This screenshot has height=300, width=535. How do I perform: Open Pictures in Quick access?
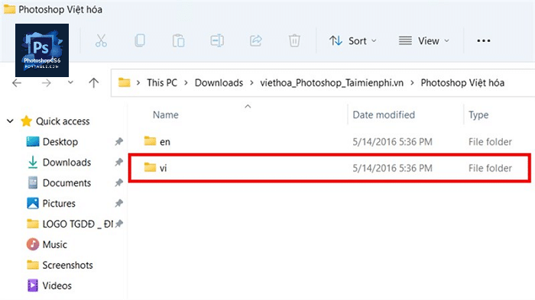(59, 204)
